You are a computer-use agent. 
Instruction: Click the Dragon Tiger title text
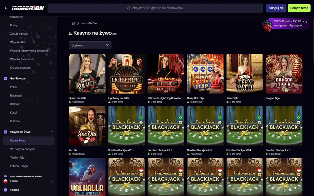pos(273,98)
